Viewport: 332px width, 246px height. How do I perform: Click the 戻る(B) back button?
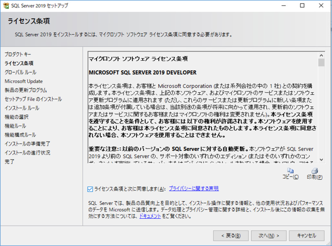(231, 236)
